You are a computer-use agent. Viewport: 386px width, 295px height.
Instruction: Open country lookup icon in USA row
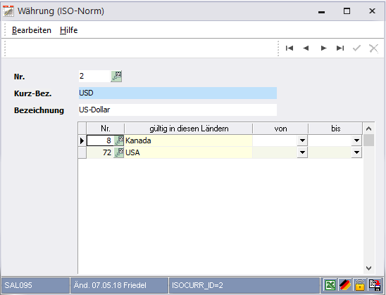tap(119, 152)
